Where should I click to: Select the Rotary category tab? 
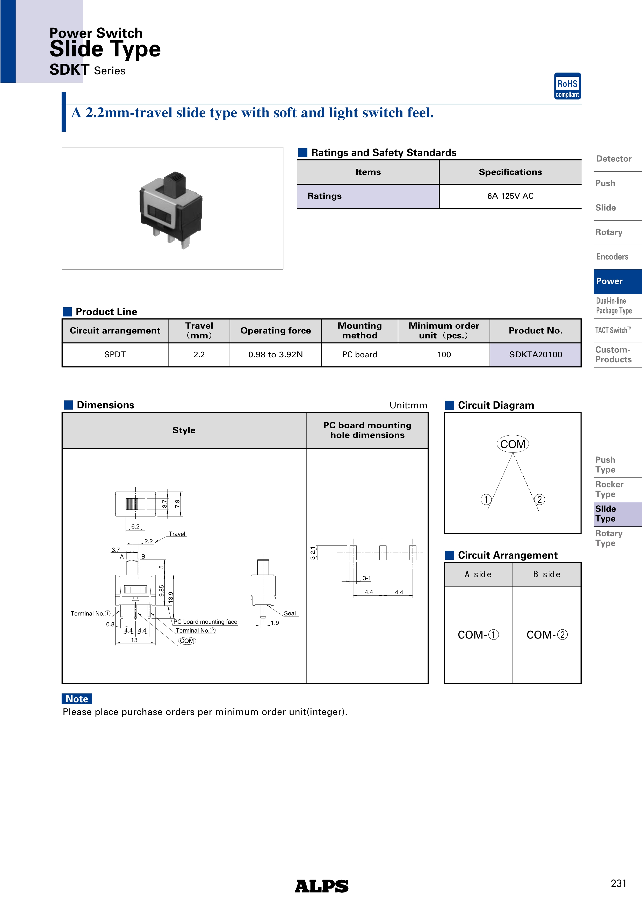coord(609,232)
